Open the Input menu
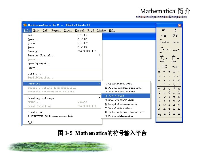Viewport: 204px width, 153px height. point(68,30)
